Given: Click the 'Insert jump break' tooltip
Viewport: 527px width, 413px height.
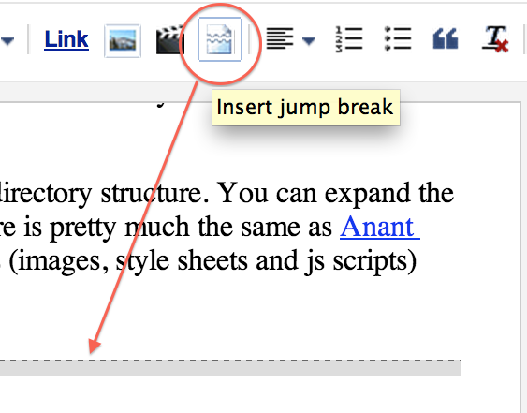Looking at the screenshot, I should (305, 108).
